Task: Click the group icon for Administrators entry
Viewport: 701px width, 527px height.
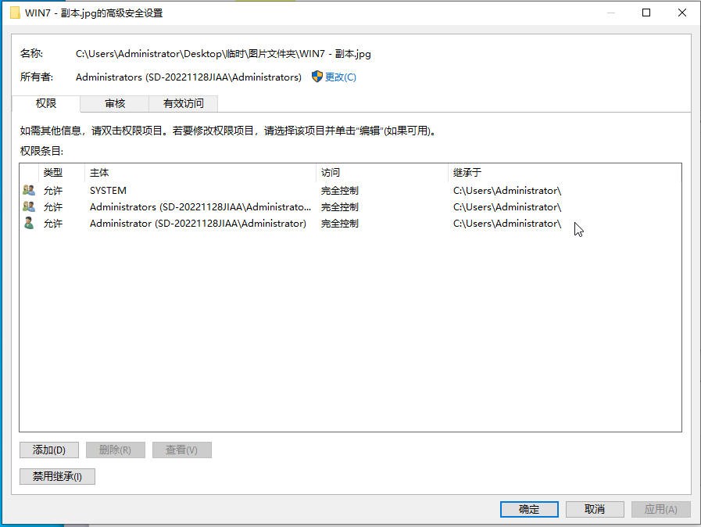Action: click(x=29, y=206)
